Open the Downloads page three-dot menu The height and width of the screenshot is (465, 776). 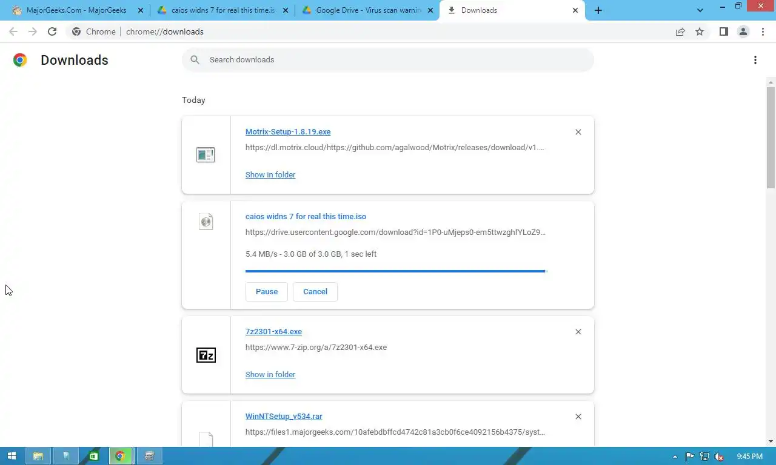[x=755, y=60]
